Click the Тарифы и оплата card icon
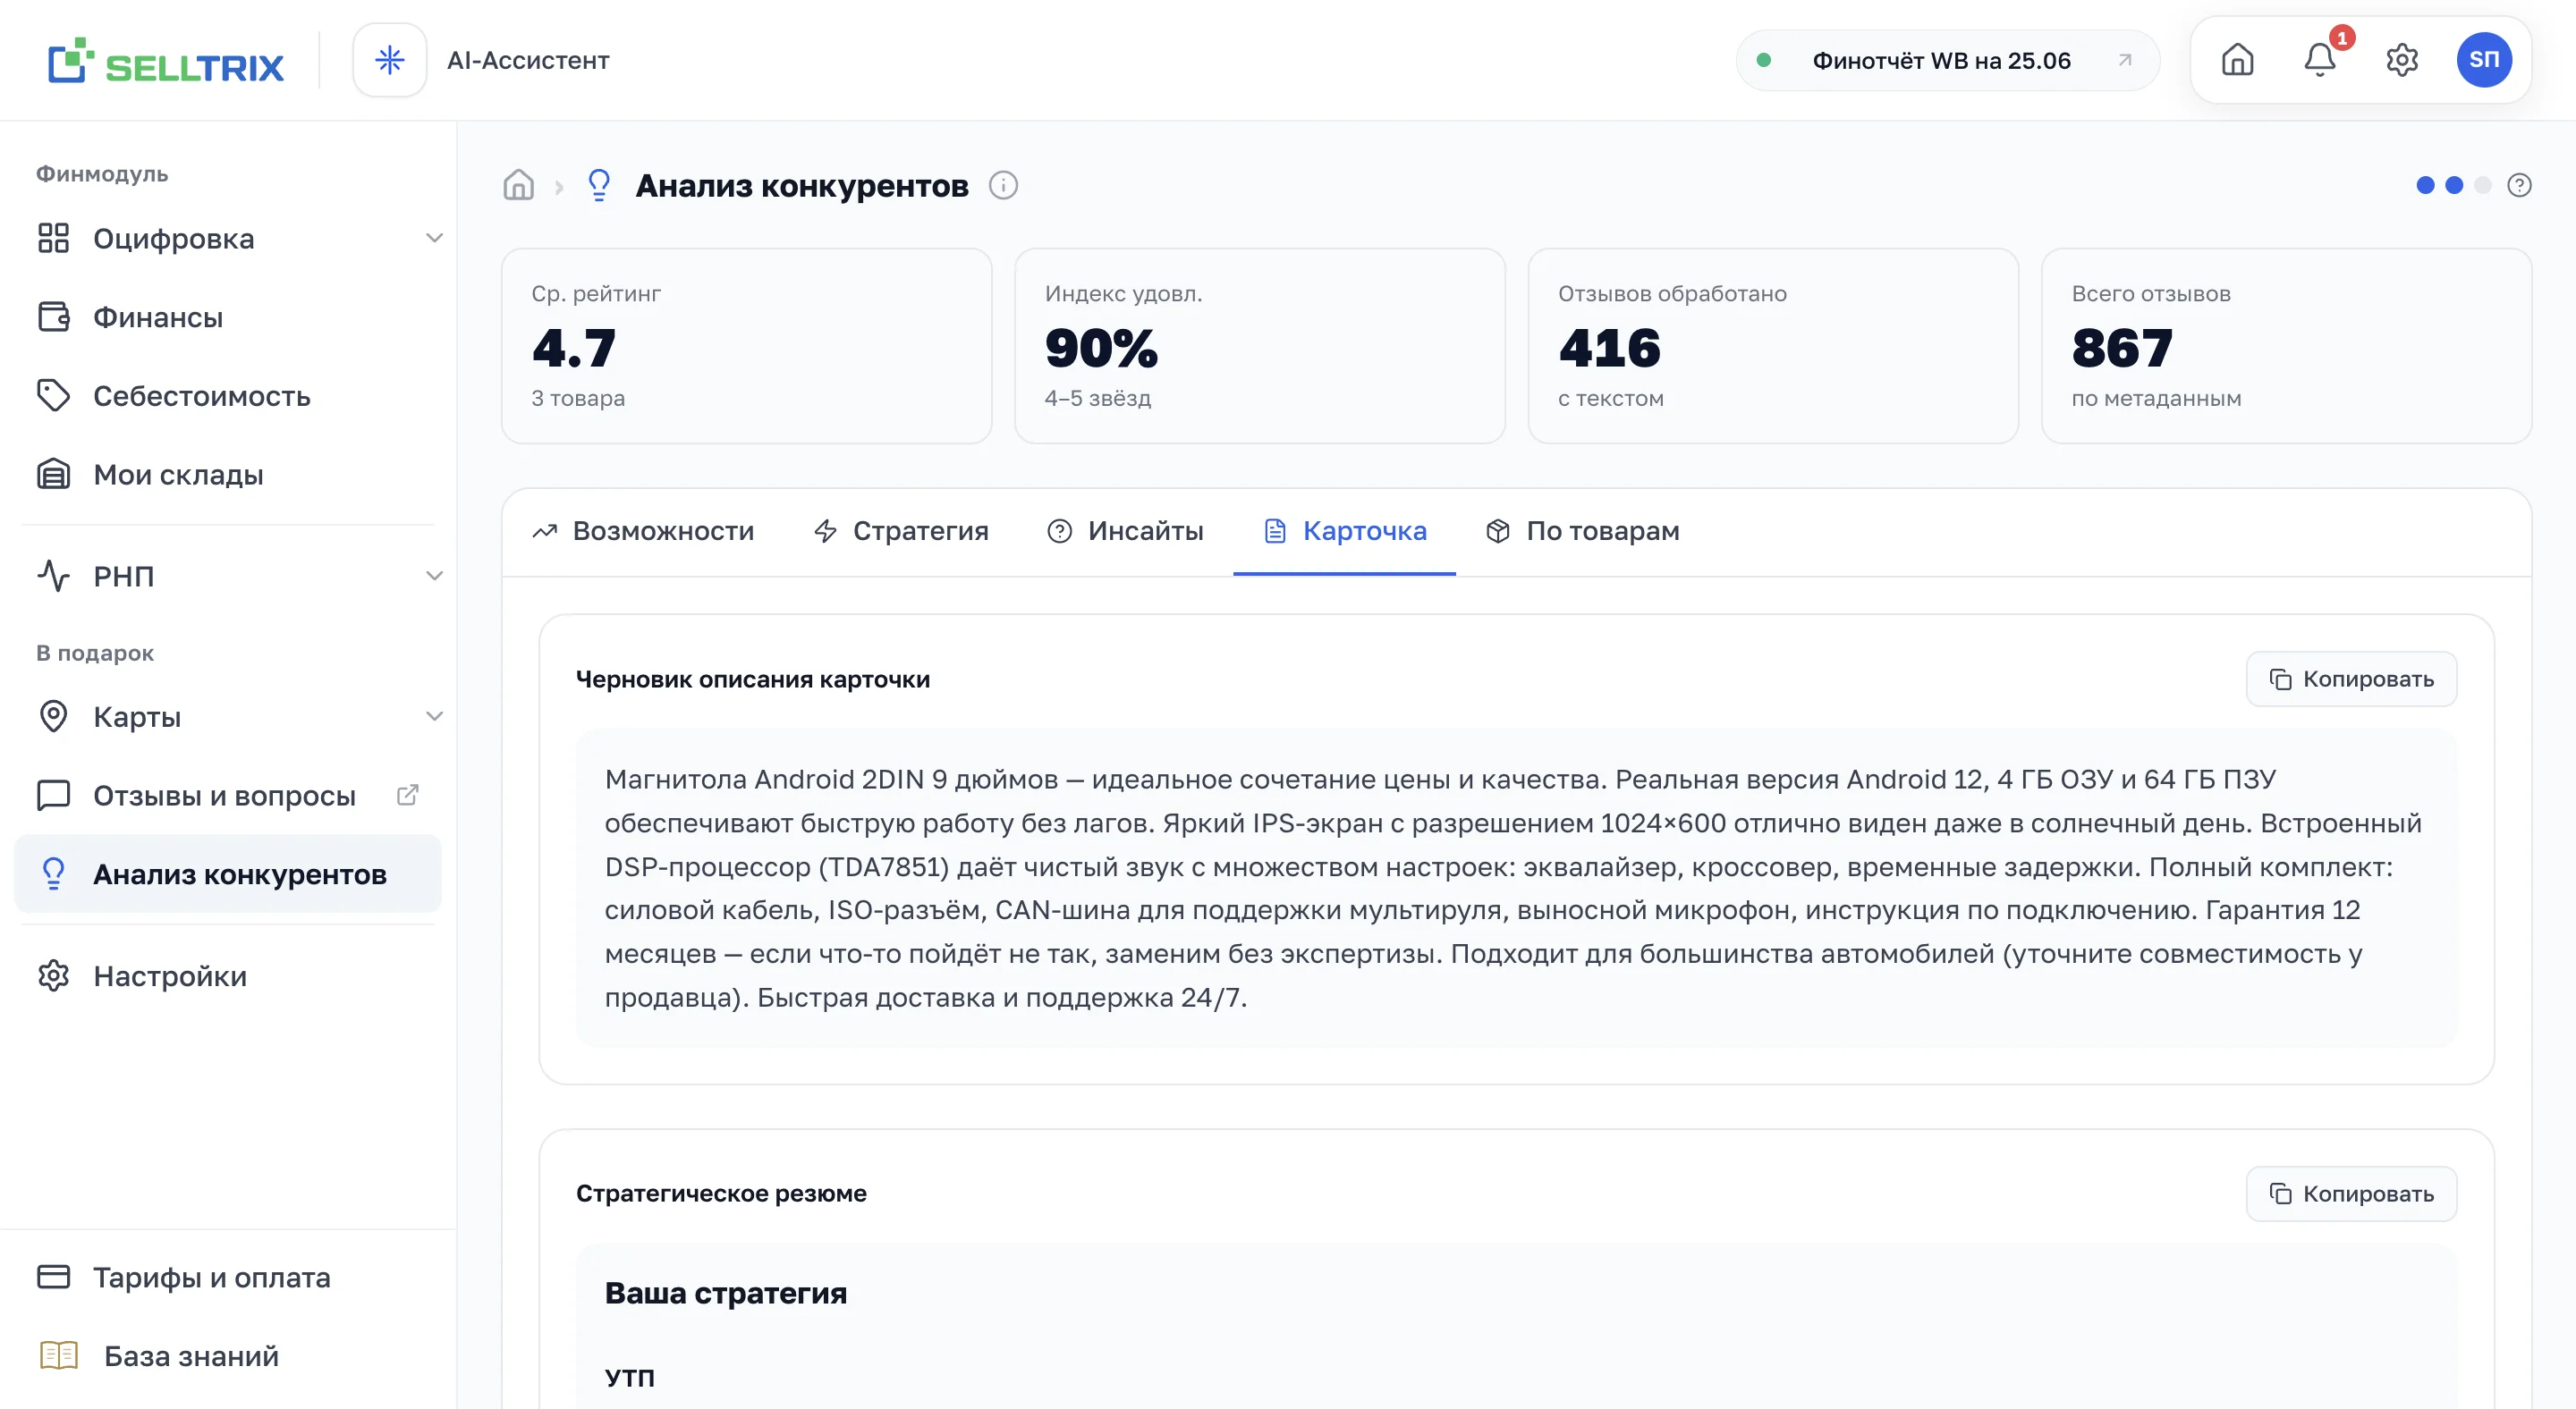Image resolution: width=2576 pixels, height=1409 pixels. 53,1277
